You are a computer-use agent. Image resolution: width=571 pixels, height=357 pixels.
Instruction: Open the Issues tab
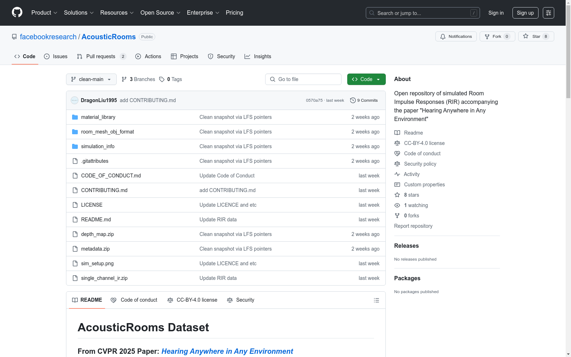(56, 56)
